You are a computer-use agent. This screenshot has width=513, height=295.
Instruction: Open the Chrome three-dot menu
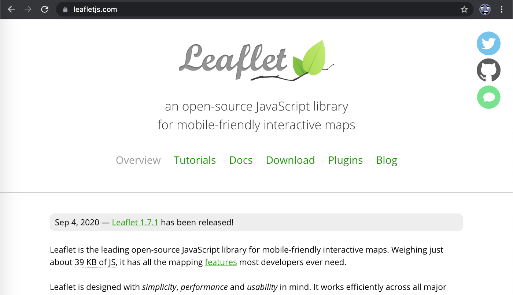coord(502,10)
